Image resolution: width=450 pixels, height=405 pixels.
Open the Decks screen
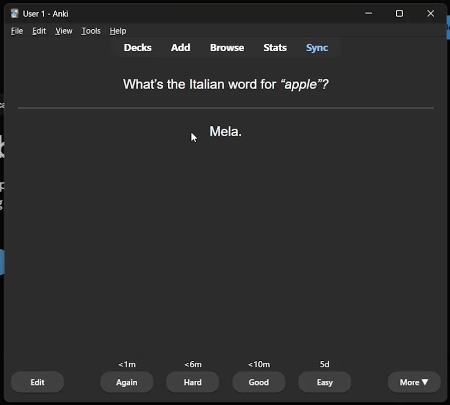(138, 47)
